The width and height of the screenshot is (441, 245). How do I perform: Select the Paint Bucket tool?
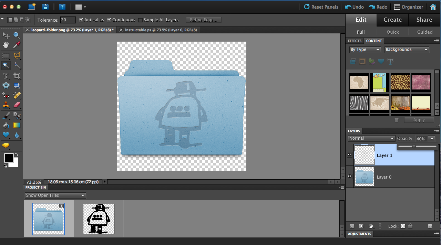pyautogui.click(x=6, y=125)
